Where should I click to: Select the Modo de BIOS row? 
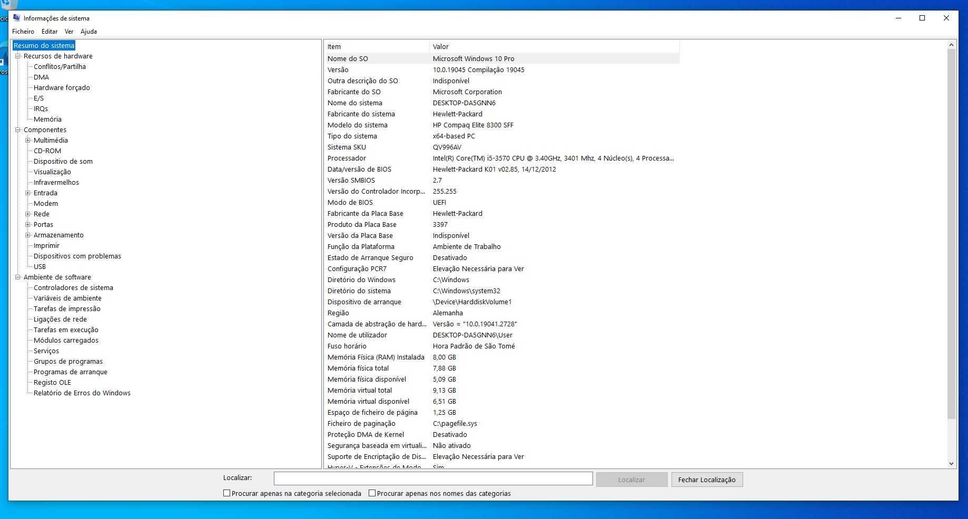pos(502,202)
